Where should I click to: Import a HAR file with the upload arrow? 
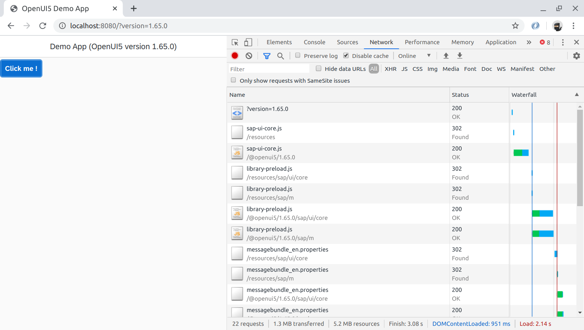446,56
